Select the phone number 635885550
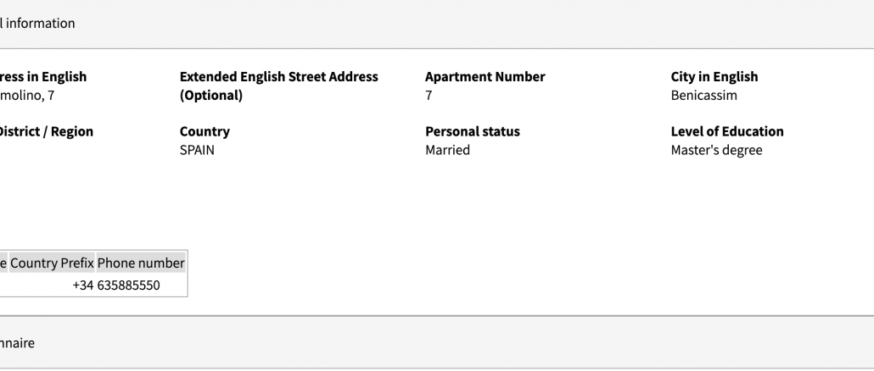 128,285
